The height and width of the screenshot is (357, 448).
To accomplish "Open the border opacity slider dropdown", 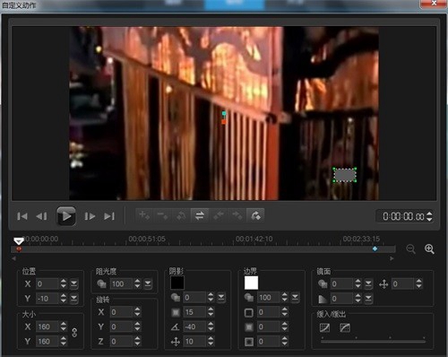I will click(x=295, y=298).
